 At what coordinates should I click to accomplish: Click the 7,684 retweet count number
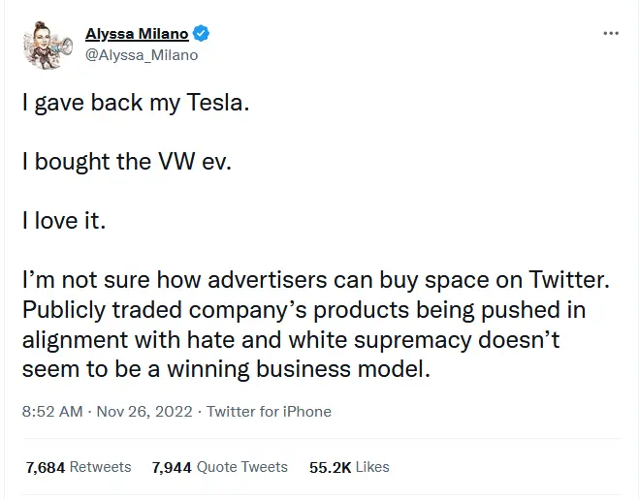pos(45,467)
